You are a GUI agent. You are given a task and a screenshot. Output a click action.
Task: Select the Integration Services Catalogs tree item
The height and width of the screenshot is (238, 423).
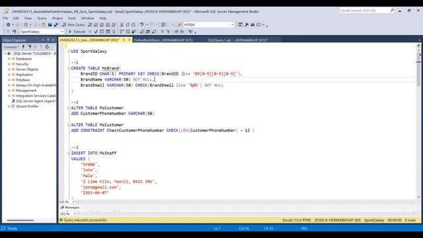point(36,96)
